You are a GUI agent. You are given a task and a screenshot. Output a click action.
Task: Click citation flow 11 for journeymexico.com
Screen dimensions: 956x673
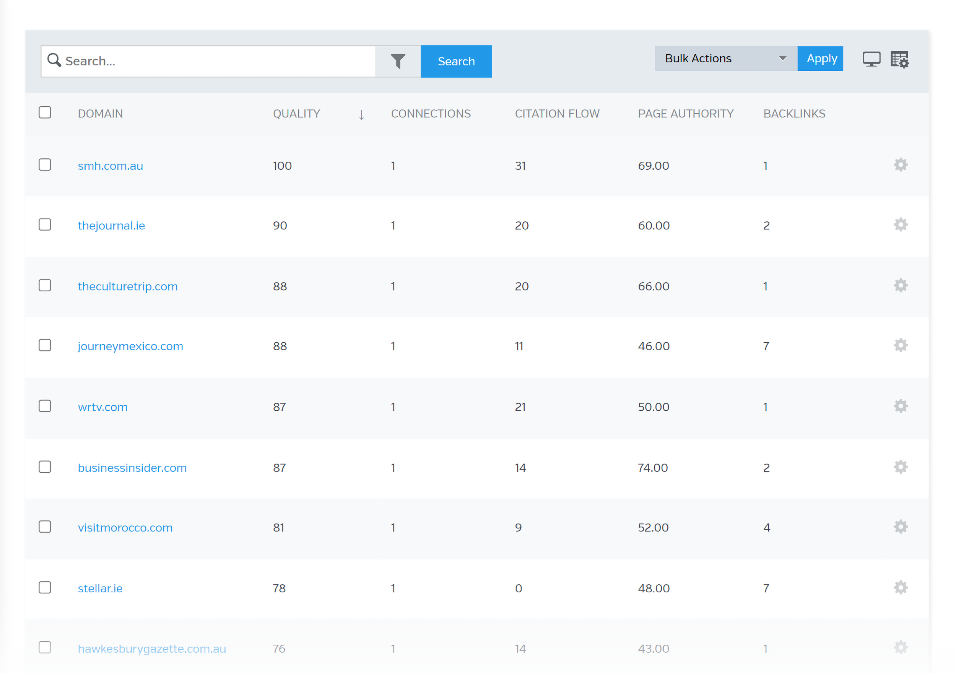click(519, 346)
